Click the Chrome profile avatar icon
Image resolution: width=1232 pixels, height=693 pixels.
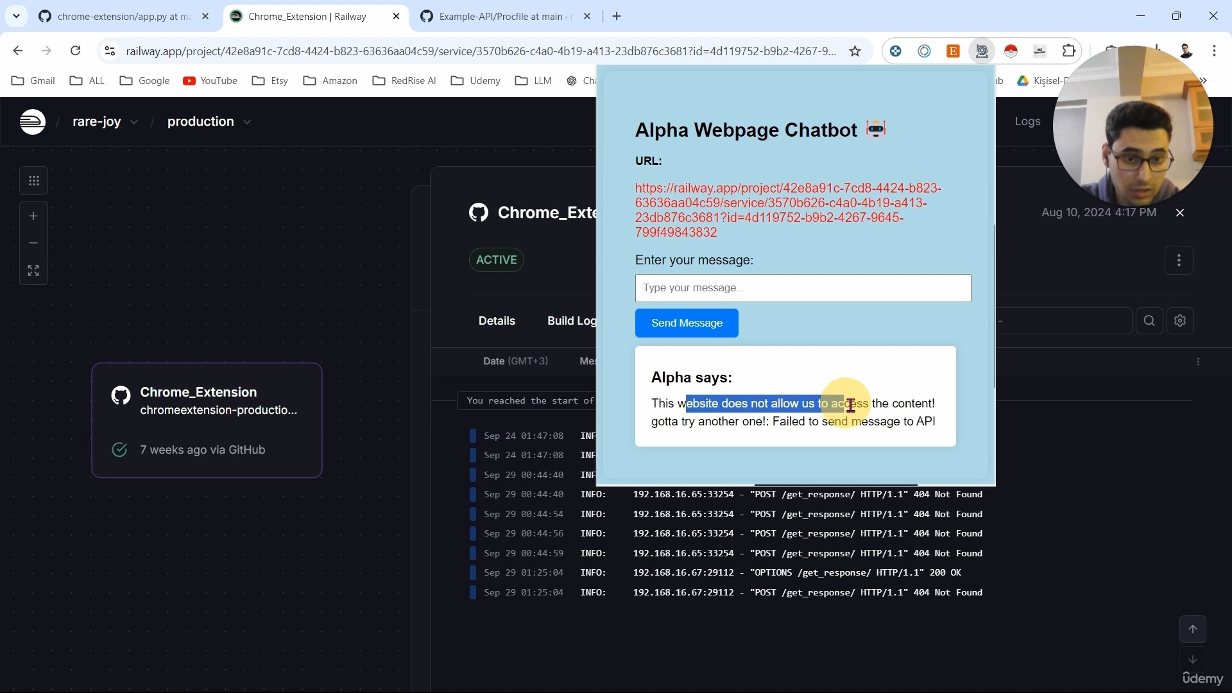click(1186, 51)
